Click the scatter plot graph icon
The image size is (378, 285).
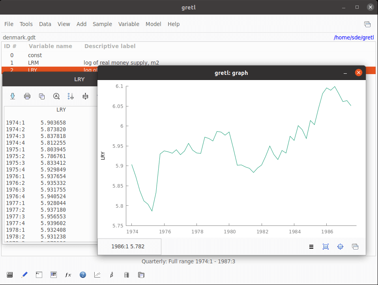tap(97, 275)
